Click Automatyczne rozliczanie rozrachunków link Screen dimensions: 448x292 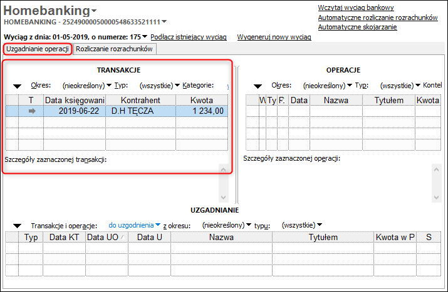click(x=378, y=18)
